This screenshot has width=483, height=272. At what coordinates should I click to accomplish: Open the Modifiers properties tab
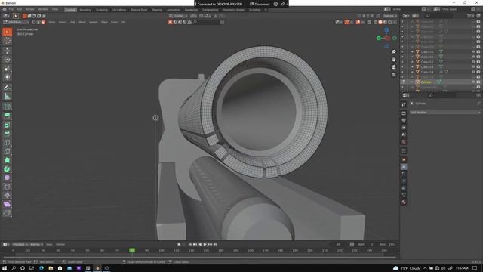pyautogui.click(x=404, y=167)
